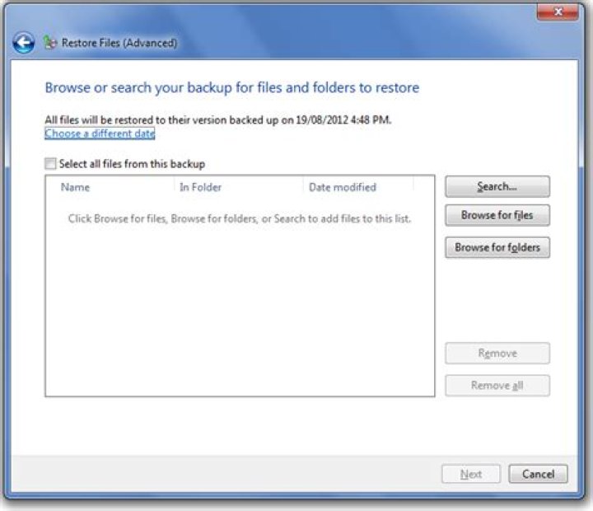Open the Choose a different date link
593x511 pixels.
click(100, 134)
